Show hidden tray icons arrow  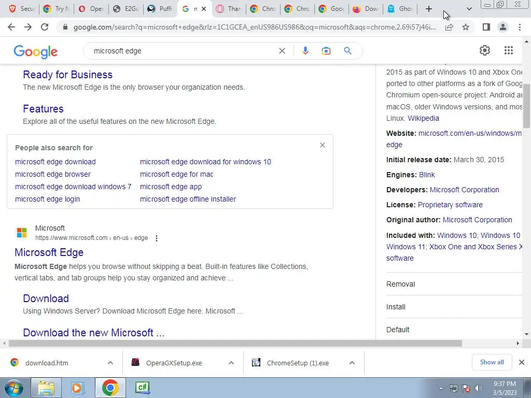441,388
